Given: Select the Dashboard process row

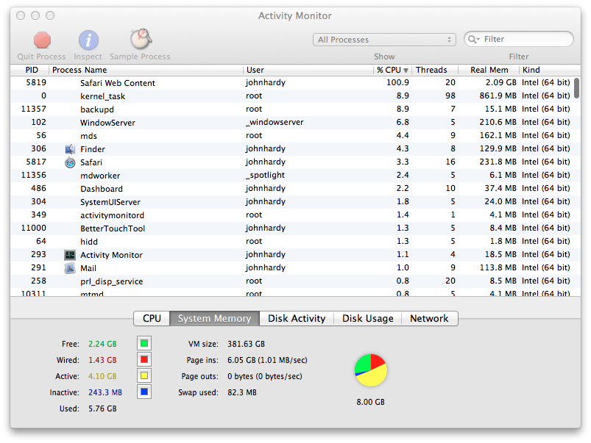Looking at the screenshot, I should click(292, 189).
